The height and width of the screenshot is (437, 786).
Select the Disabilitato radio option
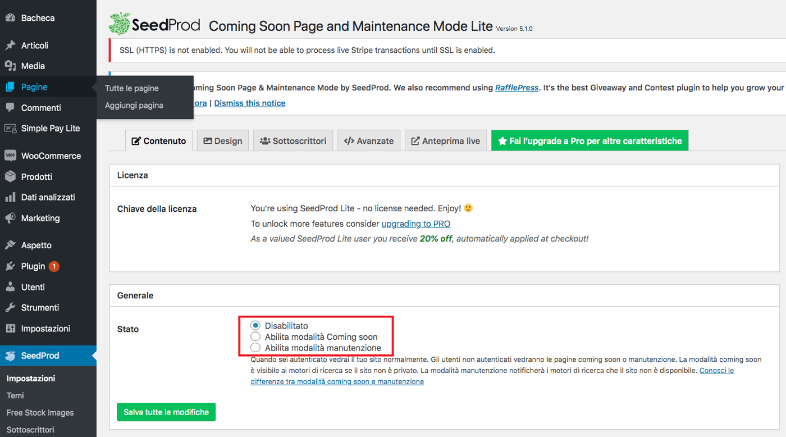(x=255, y=325)
